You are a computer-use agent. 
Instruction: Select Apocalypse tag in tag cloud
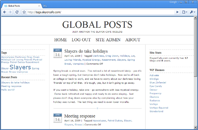click(8, 57)
